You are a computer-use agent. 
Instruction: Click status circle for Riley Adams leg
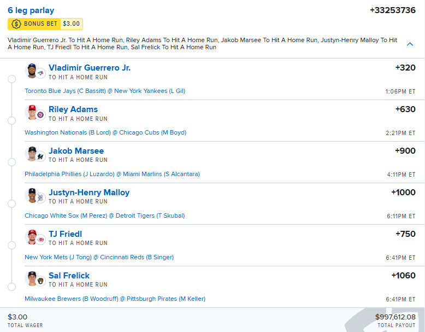point(11,120)
